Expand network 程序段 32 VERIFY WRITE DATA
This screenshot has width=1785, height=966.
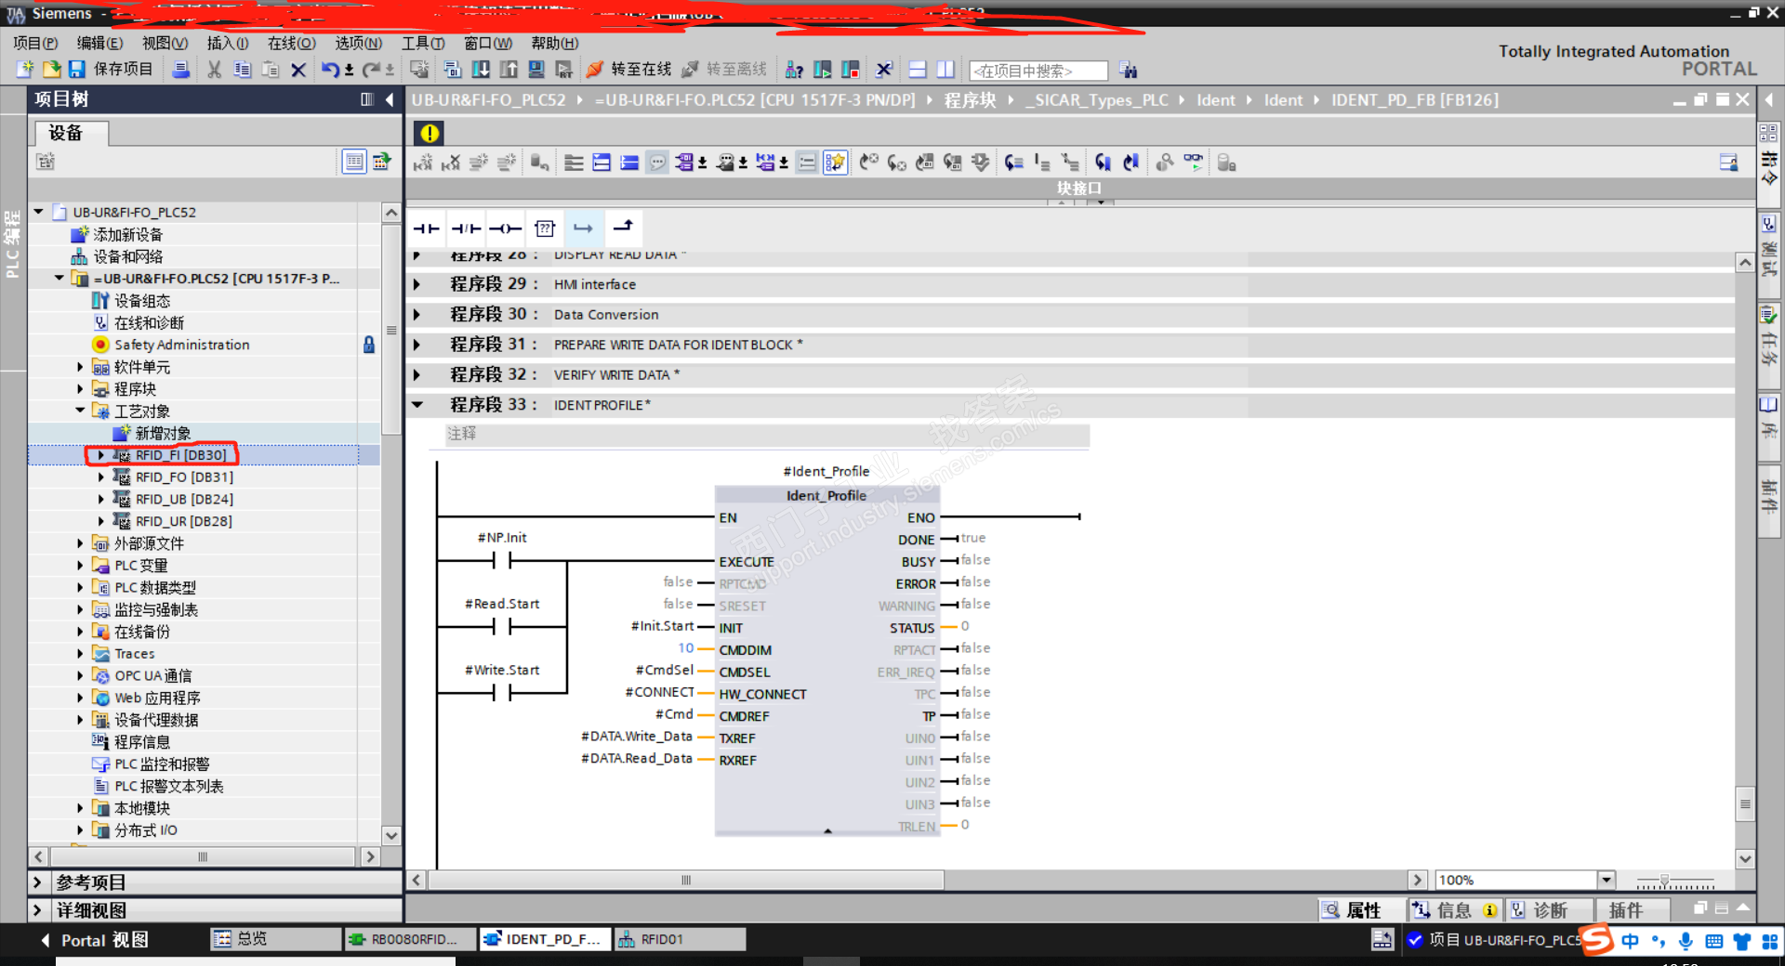click(x=416, y=375)
